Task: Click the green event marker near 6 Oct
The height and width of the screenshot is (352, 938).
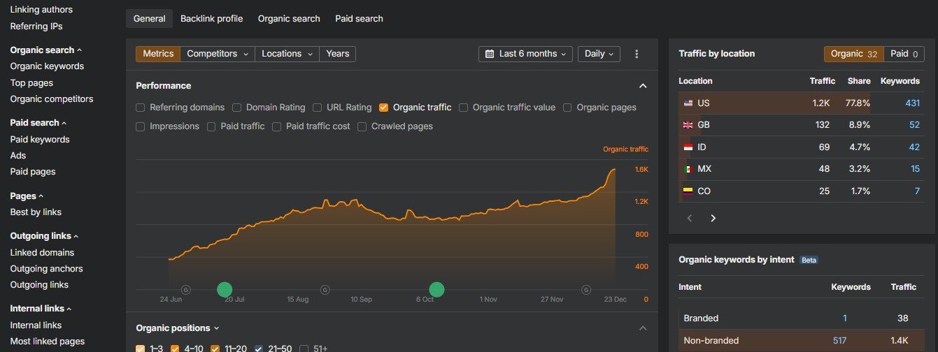Action: click(x=437, y=289)
